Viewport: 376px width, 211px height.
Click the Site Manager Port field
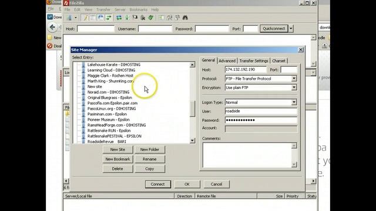tap(288, 70)
